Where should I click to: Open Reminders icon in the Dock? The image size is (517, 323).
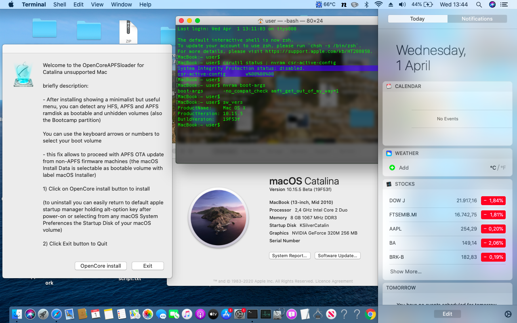pos(122,314)
